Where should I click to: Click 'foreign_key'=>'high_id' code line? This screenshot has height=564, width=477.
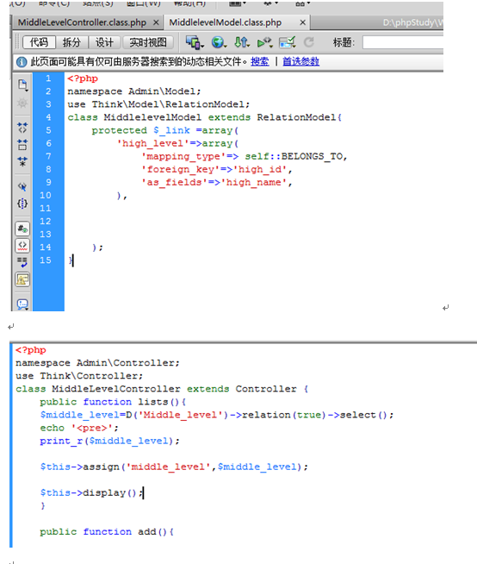(x=217, y=169)
